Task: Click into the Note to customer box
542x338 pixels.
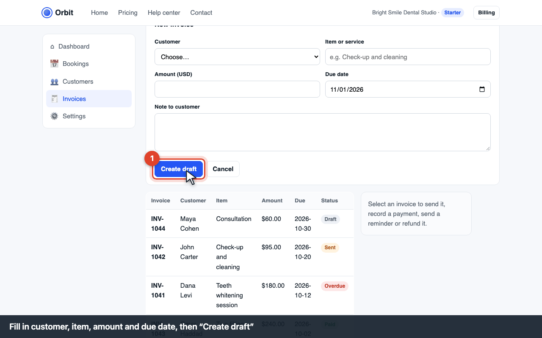Action: point(323,132)
